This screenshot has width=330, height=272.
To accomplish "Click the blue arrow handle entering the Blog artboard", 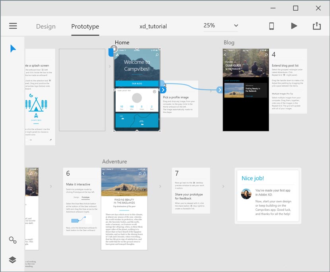I will 220,90.
